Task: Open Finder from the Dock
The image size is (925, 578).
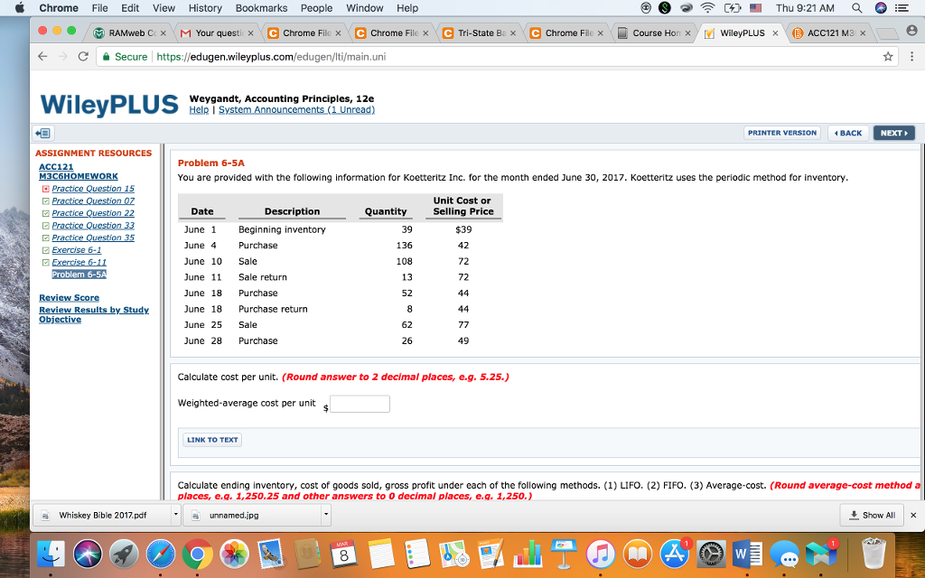Action: [51, 555]
